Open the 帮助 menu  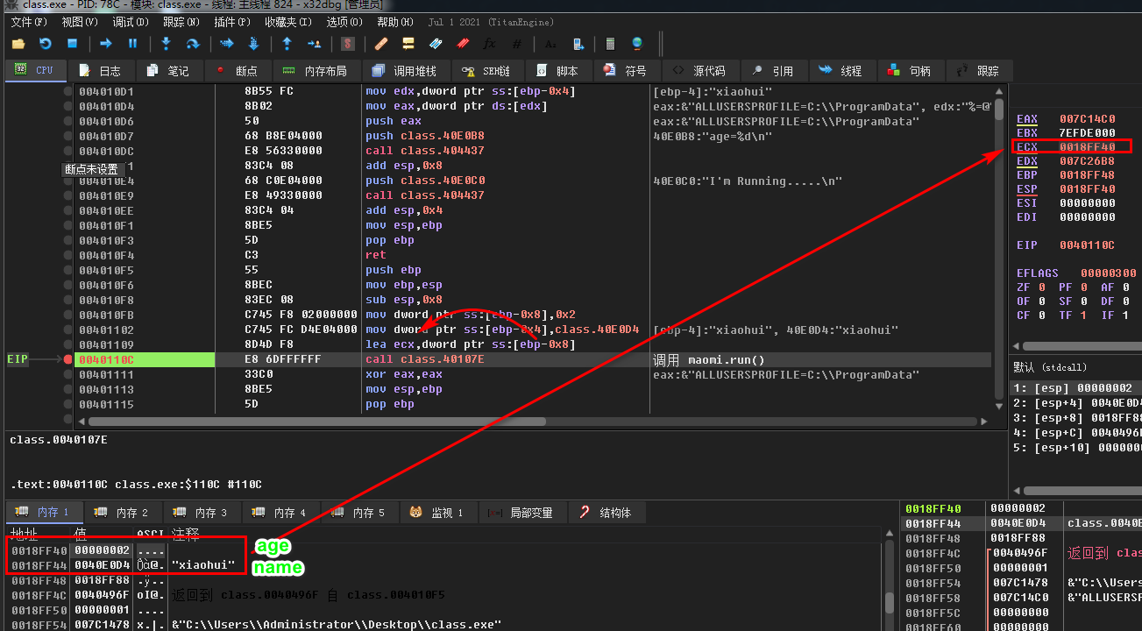pos(394,21)
